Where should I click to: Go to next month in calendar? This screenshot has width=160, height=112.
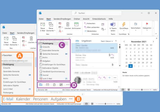[x=153, y=42]
